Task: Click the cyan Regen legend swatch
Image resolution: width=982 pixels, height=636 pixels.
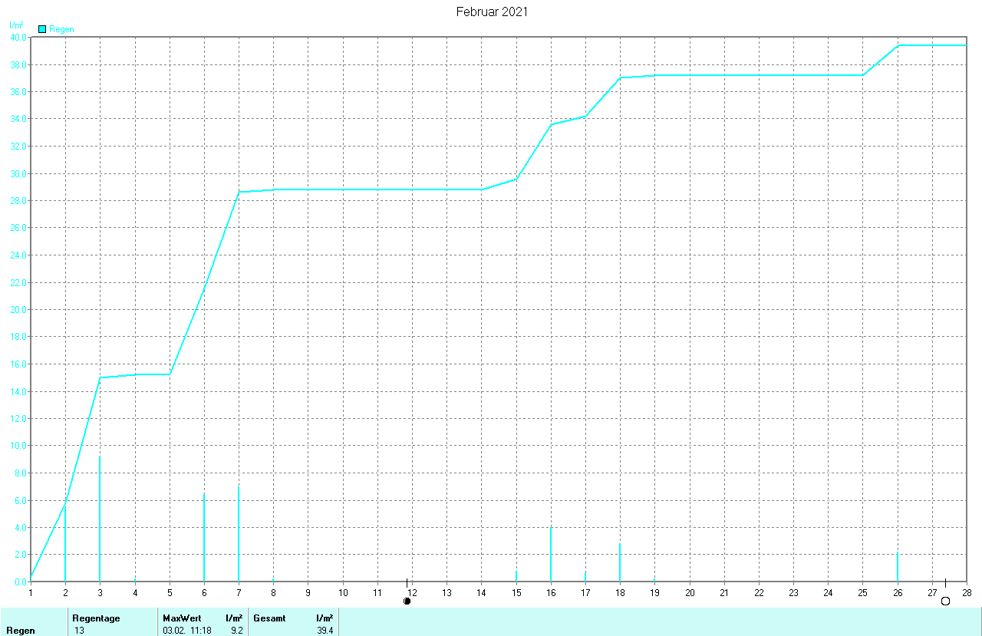Action: [x=42, y=29]
